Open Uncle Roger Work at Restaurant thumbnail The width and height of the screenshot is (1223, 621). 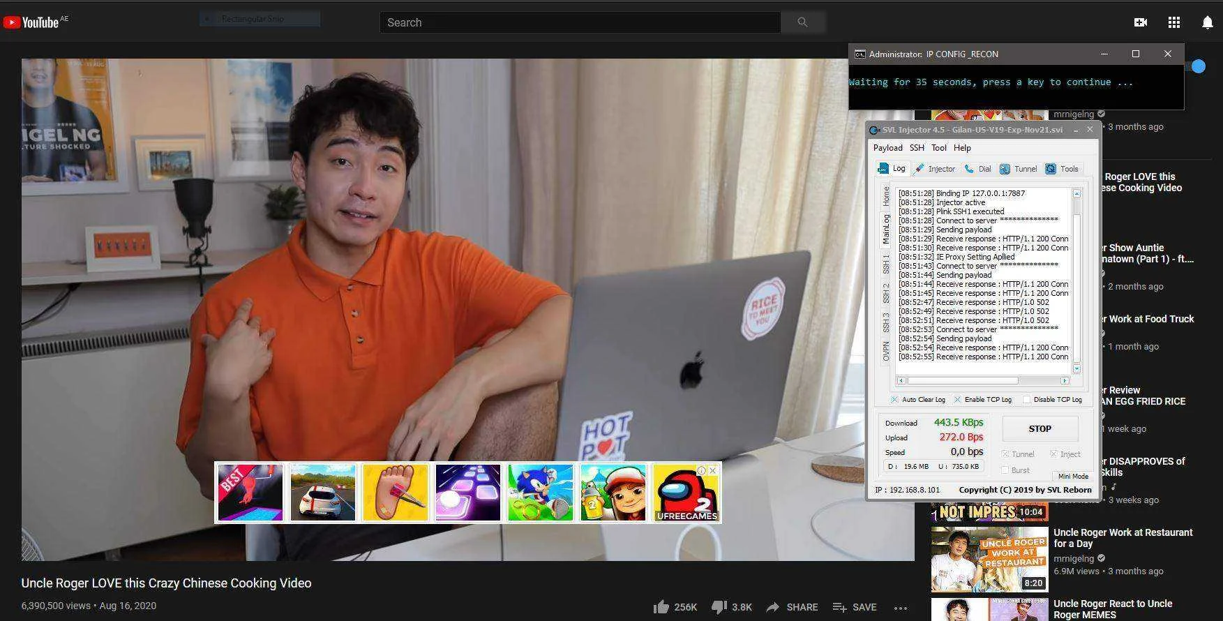click(x=989, y=560)
